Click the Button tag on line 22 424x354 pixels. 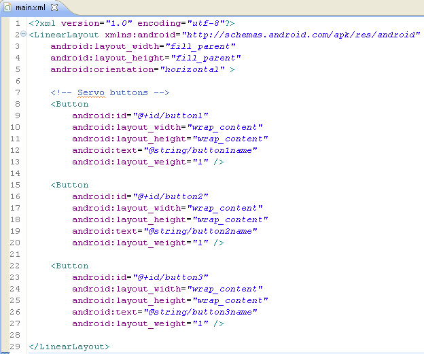tap(69, 266)
